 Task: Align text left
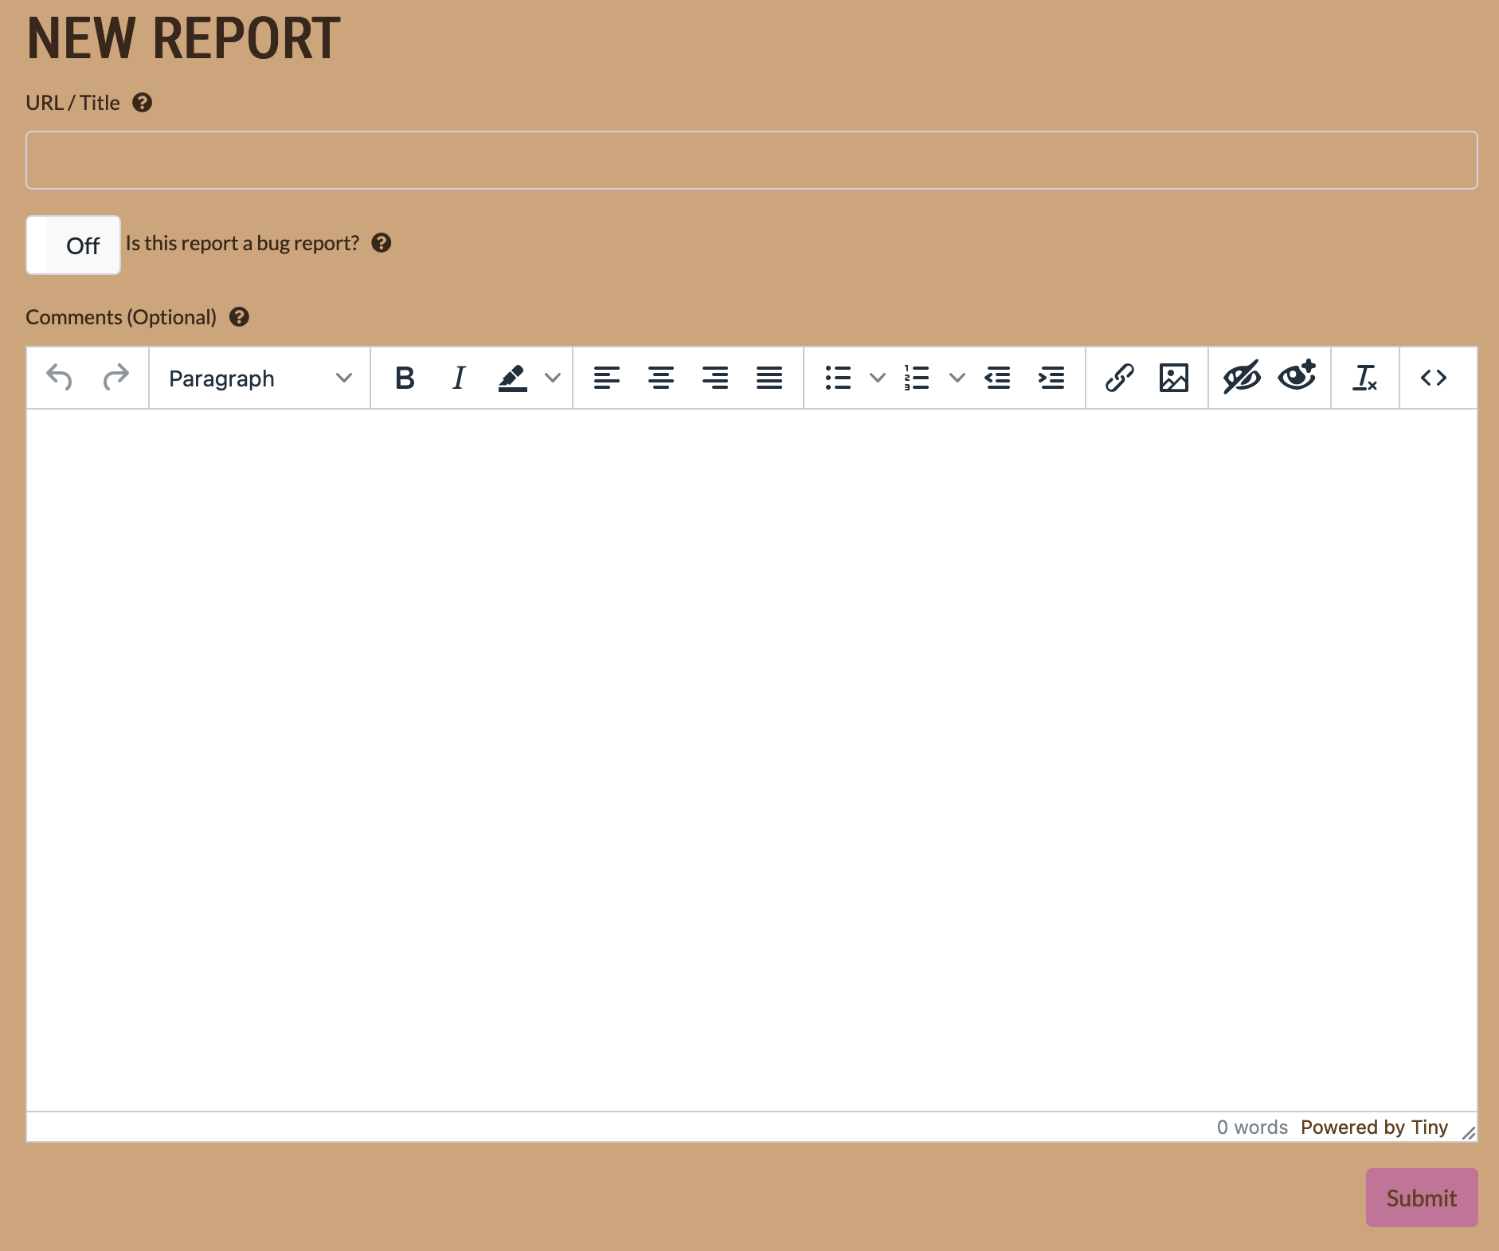(607, 378)
